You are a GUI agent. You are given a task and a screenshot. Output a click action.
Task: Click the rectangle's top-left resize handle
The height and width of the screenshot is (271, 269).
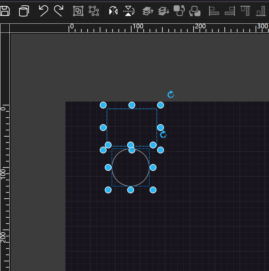pos(103,105)
